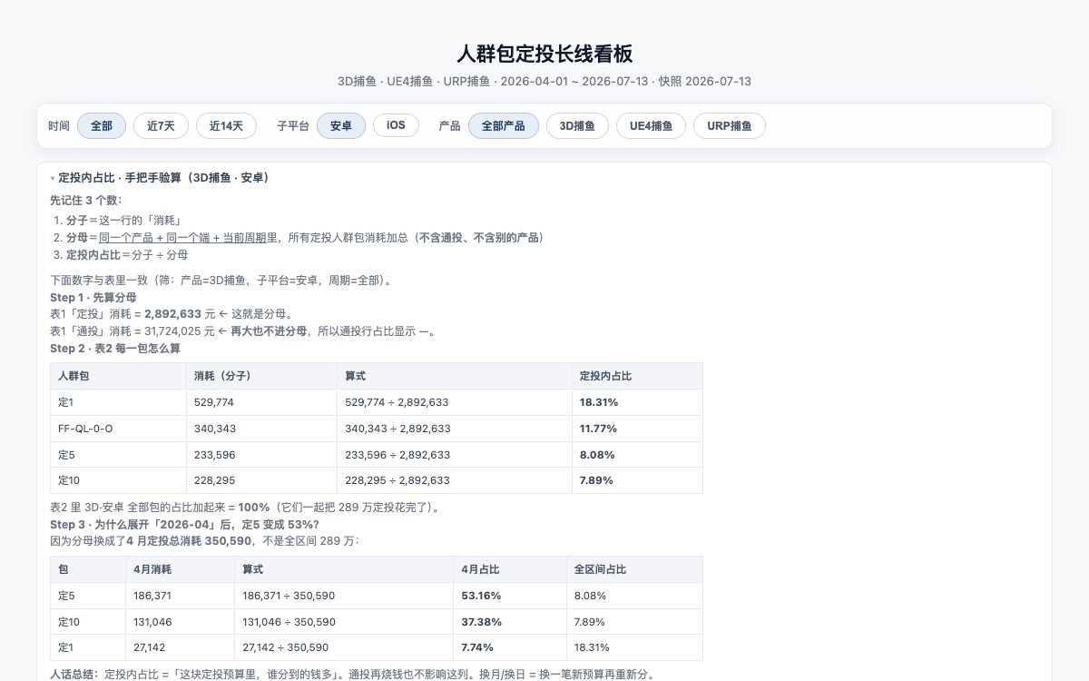Click the 18.31% bold value for 定1
This screenshot has height=681, width=1089.
coord(599,402)
